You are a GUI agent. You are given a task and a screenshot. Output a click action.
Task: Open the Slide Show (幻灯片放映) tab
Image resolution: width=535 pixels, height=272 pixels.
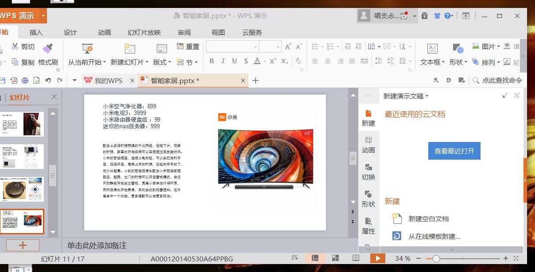(x=144, y=32)
